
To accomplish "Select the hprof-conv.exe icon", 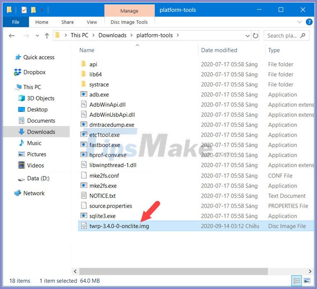I will [84, 155].
